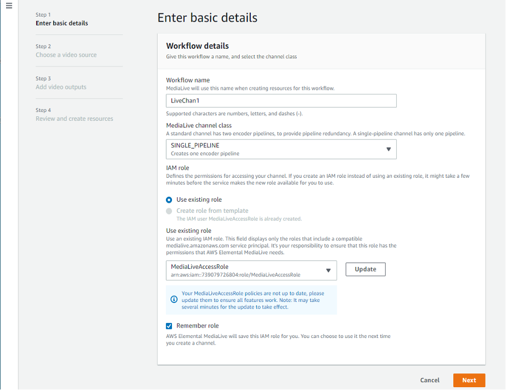The width and height of the screenshot is (506, 390).
Task: Click the chevron on the channel class selector
Action: pyautogui.click(x=388, y=149)
